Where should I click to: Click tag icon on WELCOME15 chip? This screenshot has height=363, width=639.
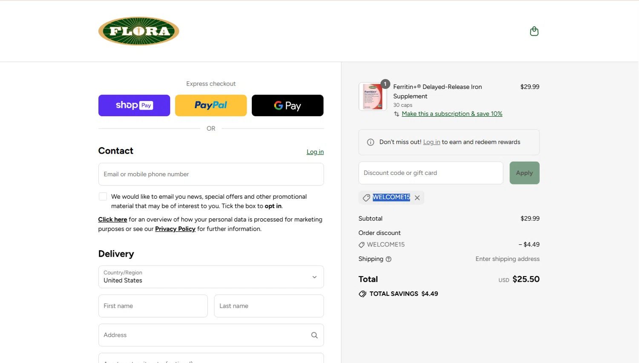(366, 197)
